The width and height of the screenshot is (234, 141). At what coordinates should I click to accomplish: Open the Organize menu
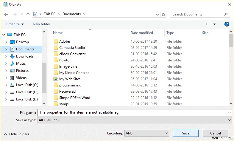coord(14,24)
